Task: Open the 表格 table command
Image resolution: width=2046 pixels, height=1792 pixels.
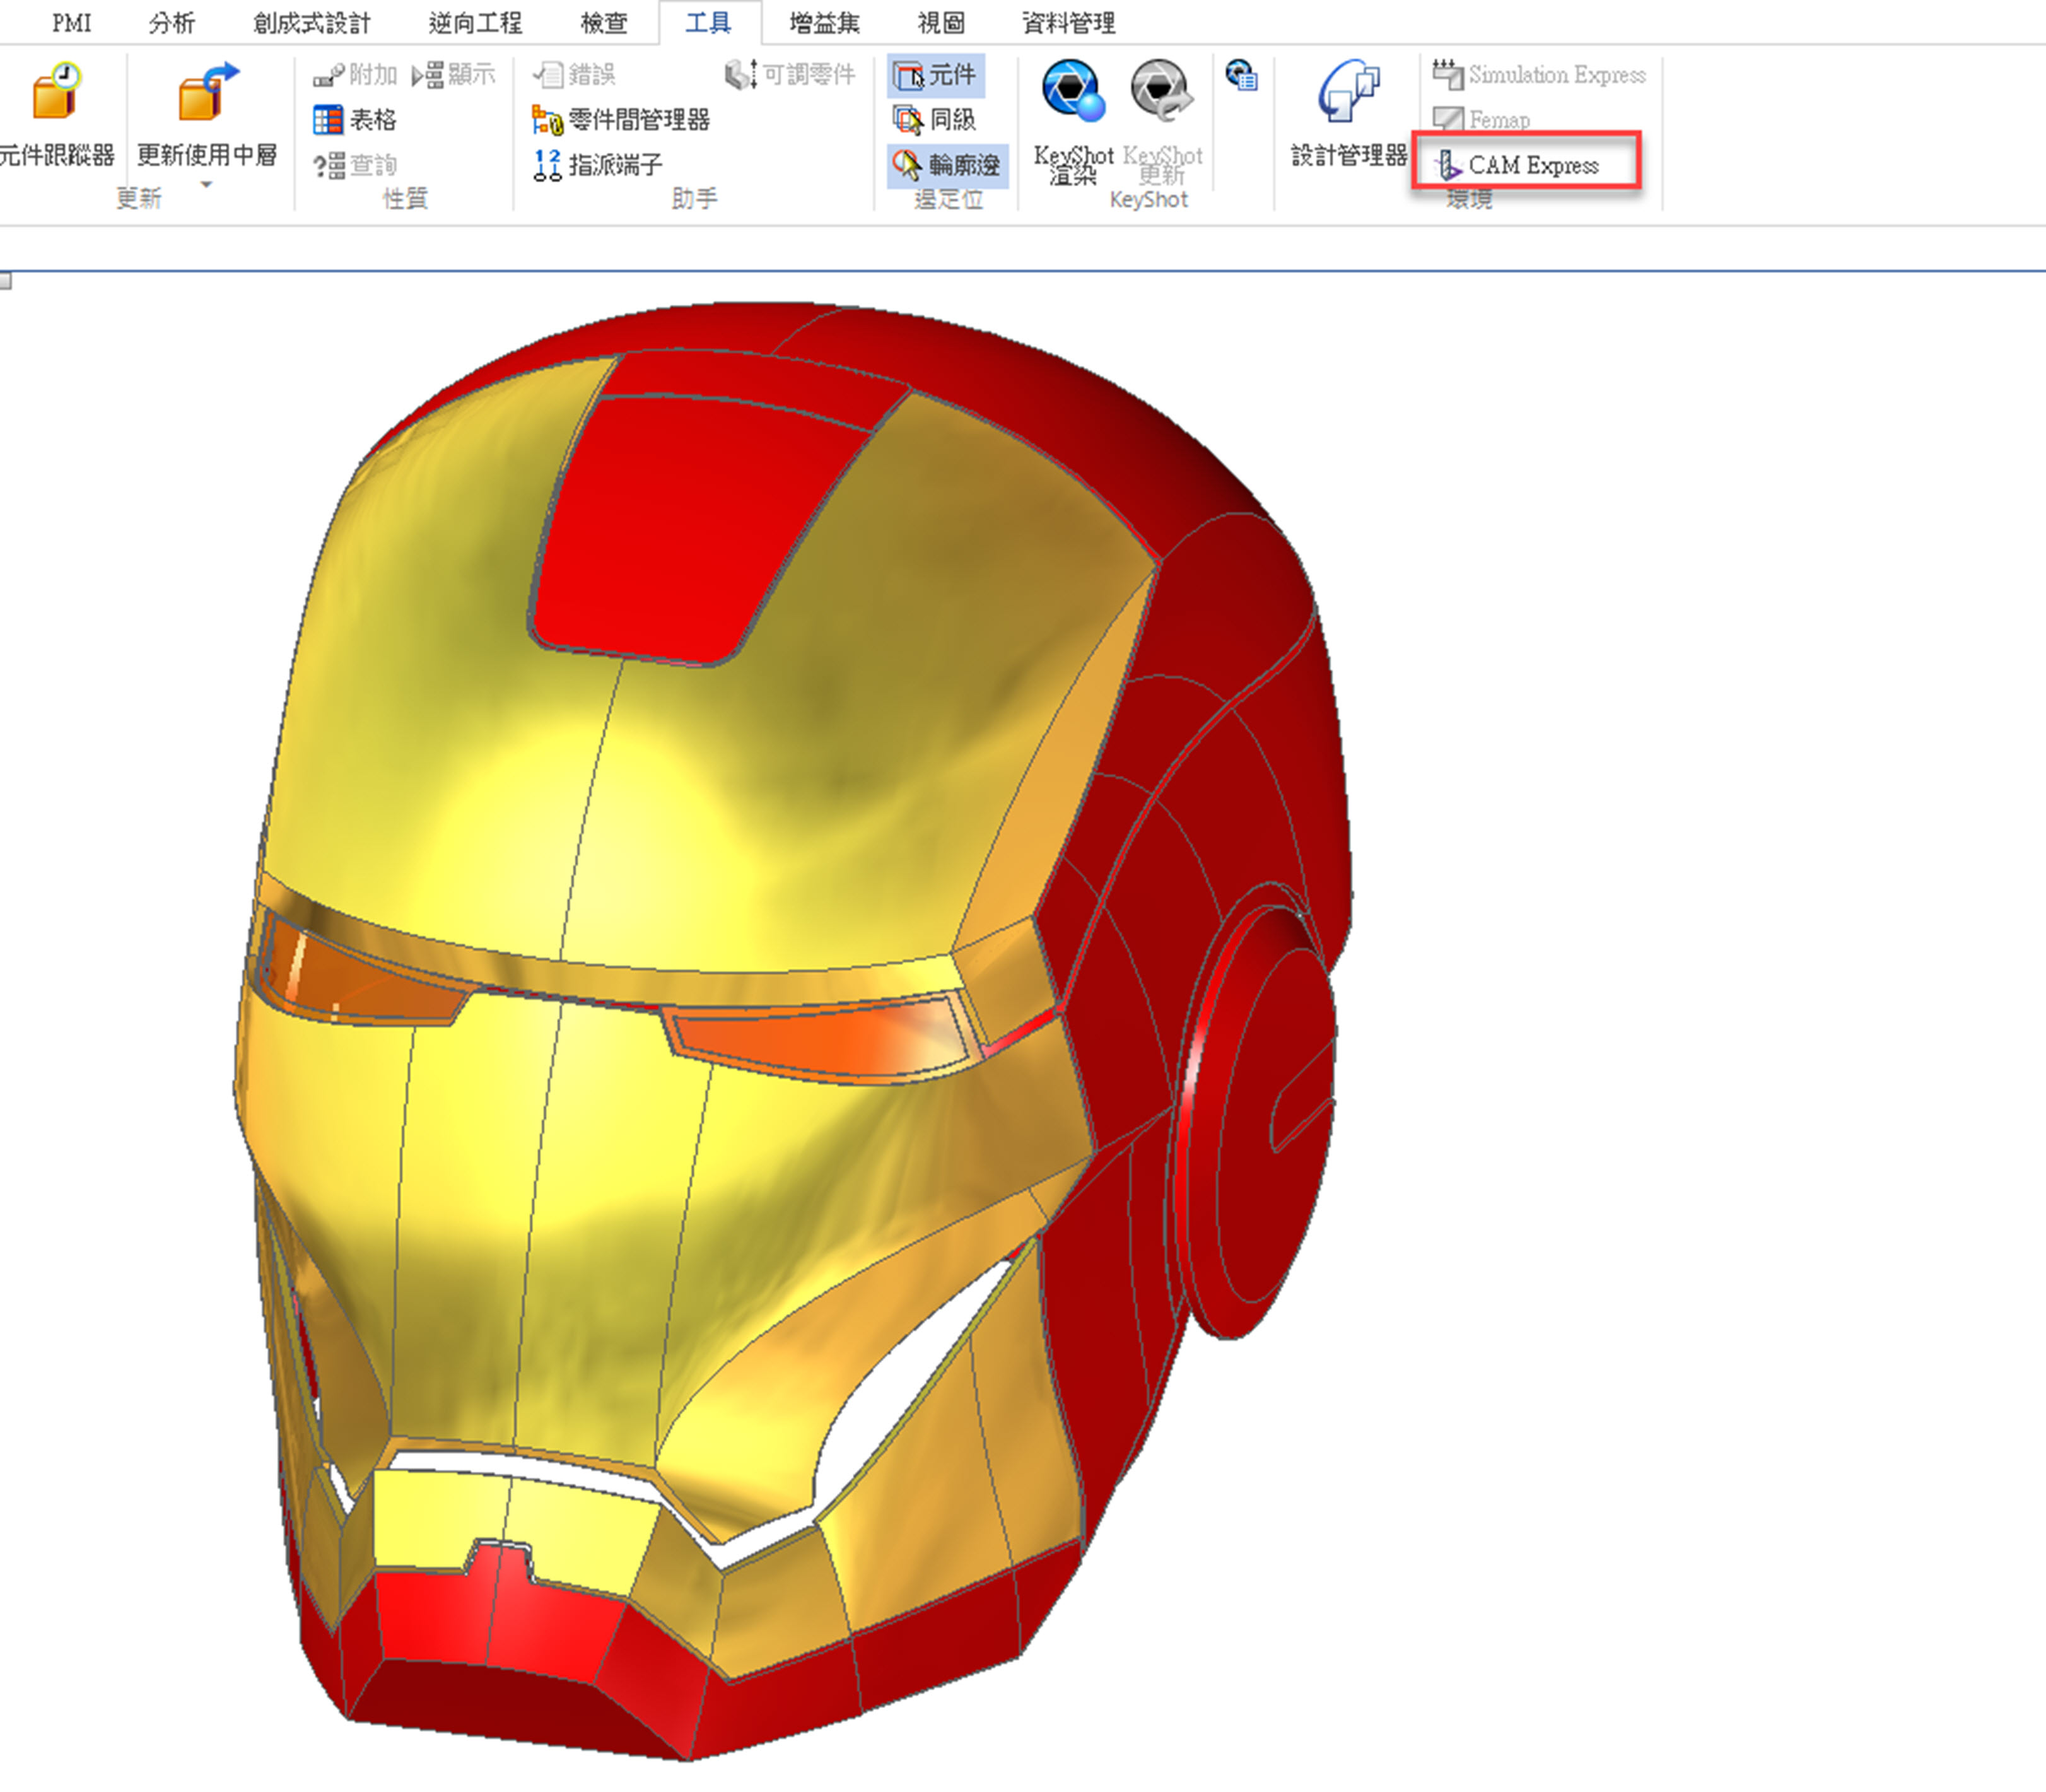Action: coord(355,120)
